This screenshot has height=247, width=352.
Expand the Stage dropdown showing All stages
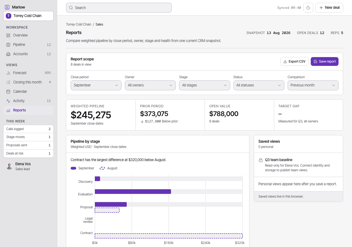click(205, 85)
